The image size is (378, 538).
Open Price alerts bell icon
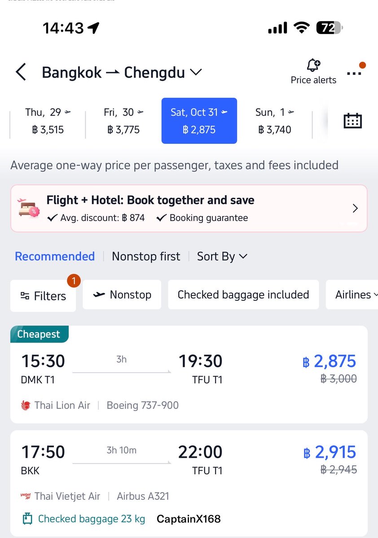(x=313, y=65)
